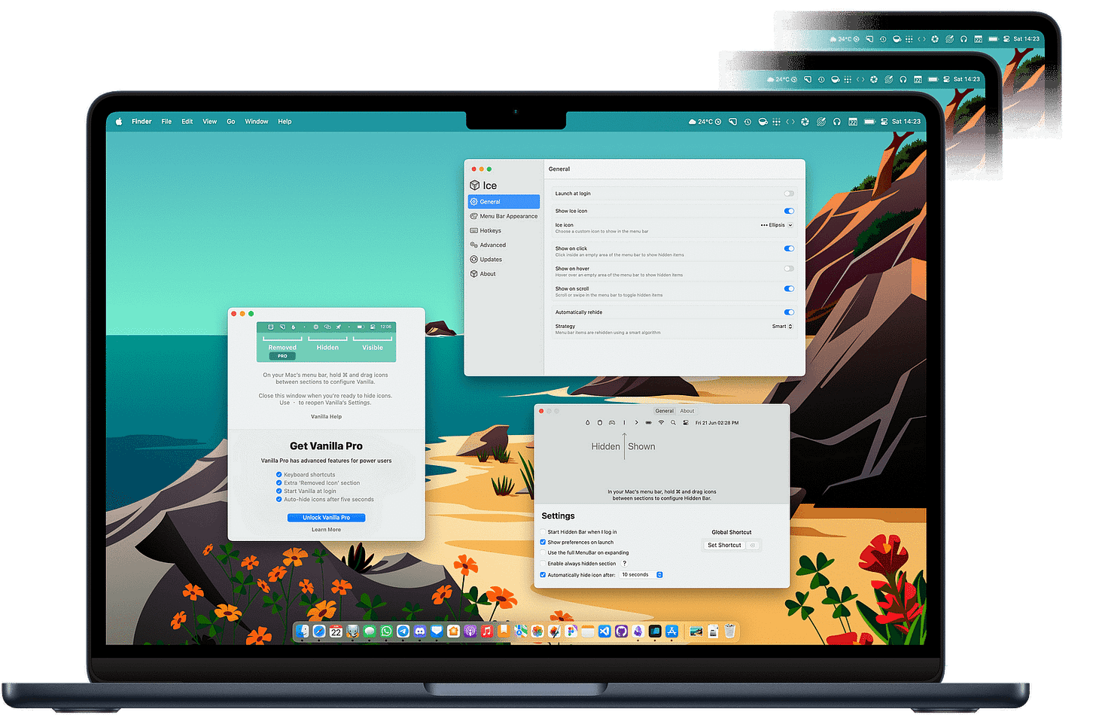1096x715 pixels.
Task: Click the Sat 14:23 clock in menu bar
Action: (906, 121)
